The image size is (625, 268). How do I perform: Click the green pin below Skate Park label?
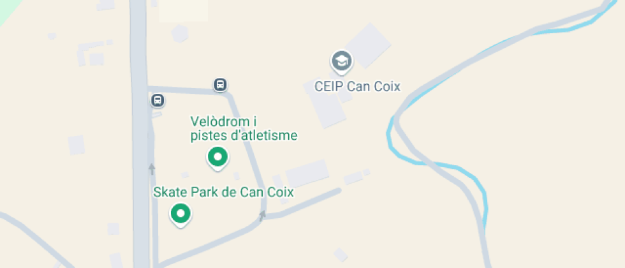181,214
